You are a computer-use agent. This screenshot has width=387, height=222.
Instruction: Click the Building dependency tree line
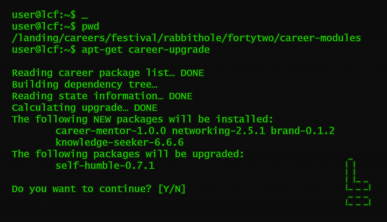(x=85, y=85)
